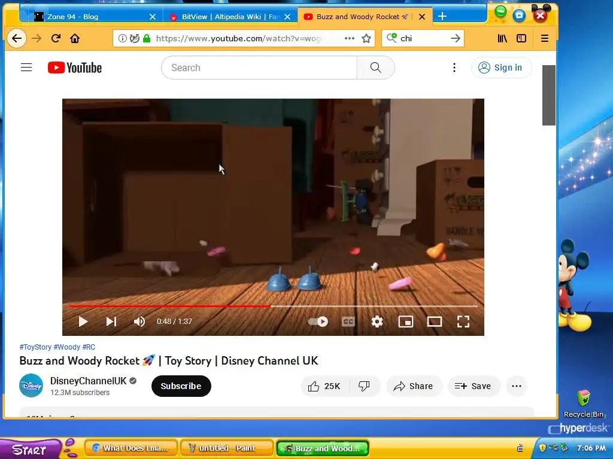Open the Recycle Bin desktop icon
This screenshot has height=459, width=613.
click(x=584, y=403)
